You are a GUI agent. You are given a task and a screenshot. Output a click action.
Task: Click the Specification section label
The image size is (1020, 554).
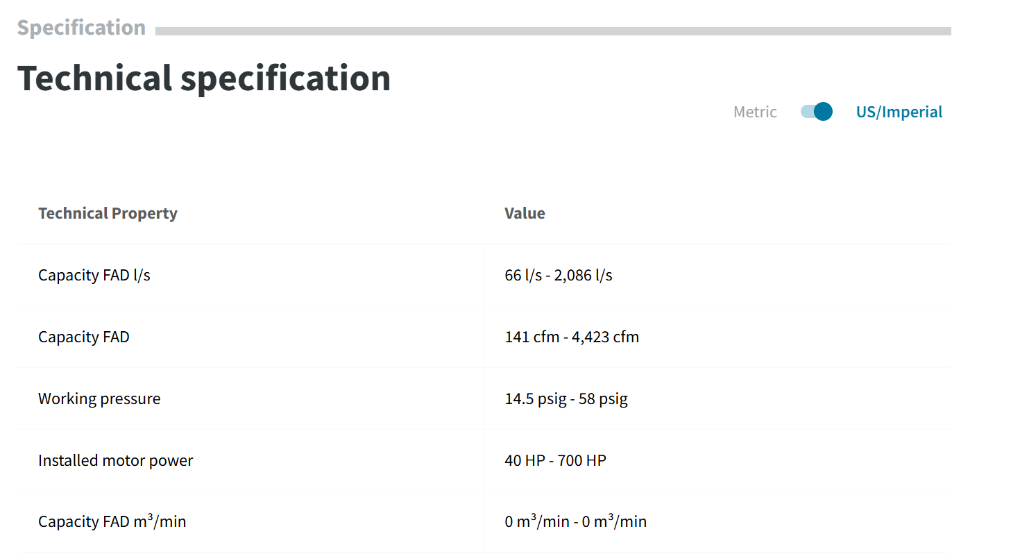point(81,28)
